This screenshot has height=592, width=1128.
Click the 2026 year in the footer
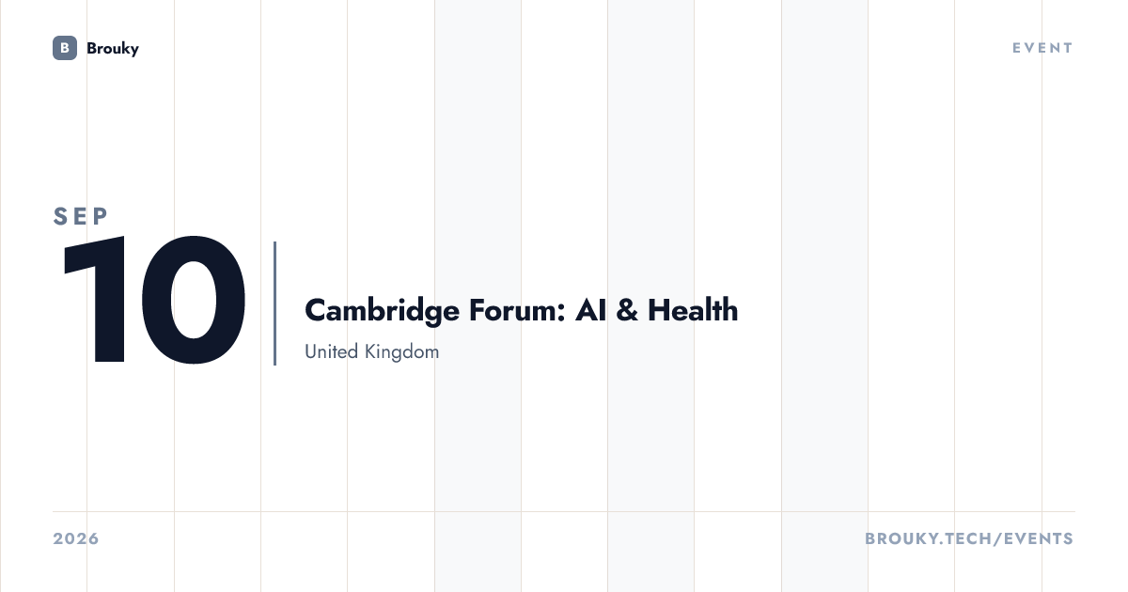click(76, 538)
